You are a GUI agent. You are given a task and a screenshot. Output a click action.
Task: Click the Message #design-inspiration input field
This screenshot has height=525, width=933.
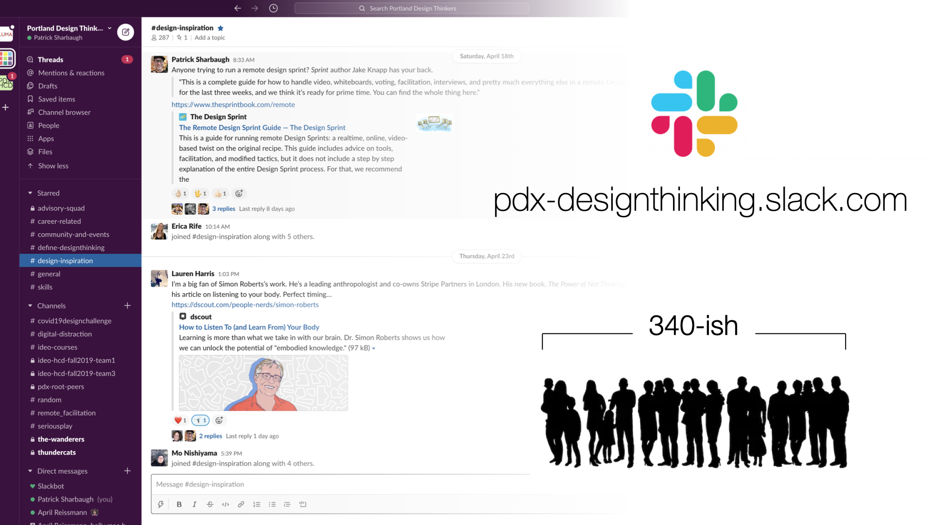[340, 484]
